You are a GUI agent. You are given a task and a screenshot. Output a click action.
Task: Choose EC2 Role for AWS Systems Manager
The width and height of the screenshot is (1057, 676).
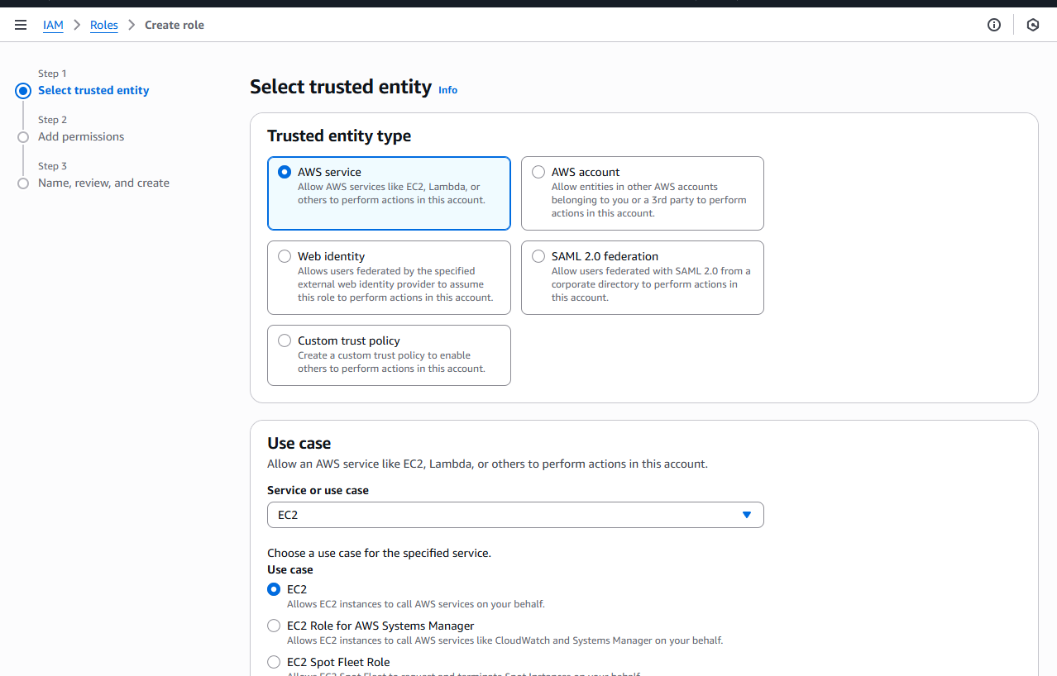tap(274, 626)
